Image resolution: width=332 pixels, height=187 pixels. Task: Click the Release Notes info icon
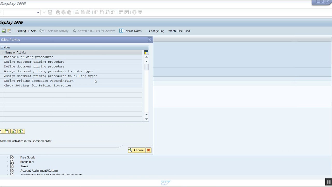point(121,31)
